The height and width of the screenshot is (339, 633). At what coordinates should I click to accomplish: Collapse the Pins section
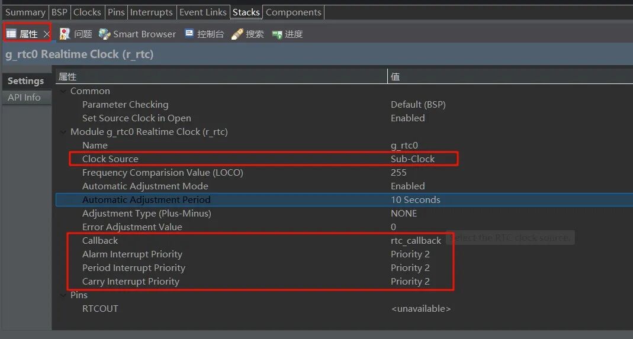point(63,295)
